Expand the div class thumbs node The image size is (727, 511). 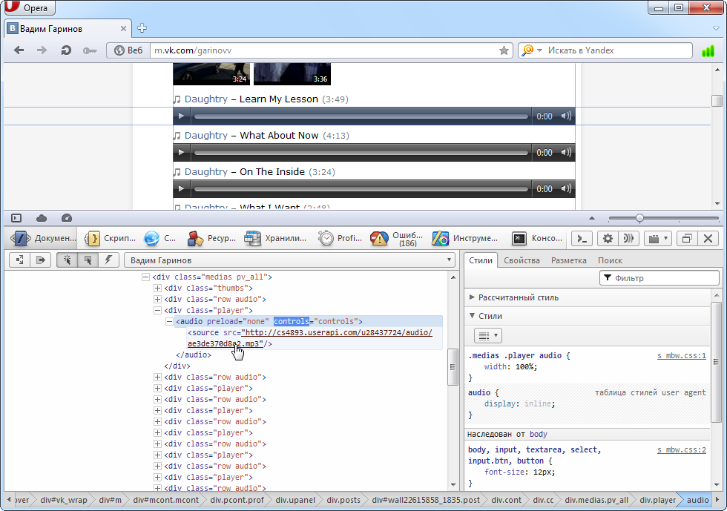tap(157, 288)
